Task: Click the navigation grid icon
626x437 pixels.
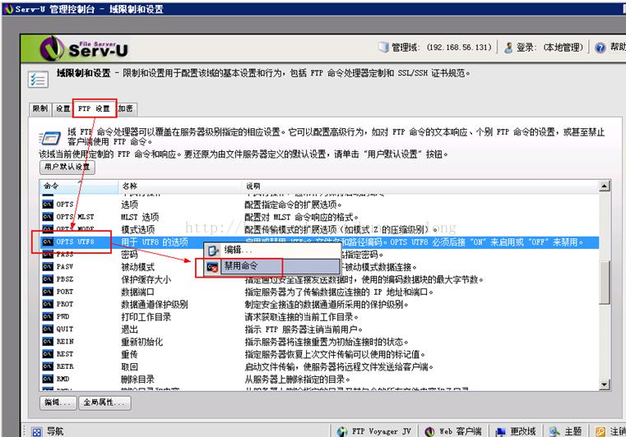Action: pyautogui.click(x=37, y=432)
